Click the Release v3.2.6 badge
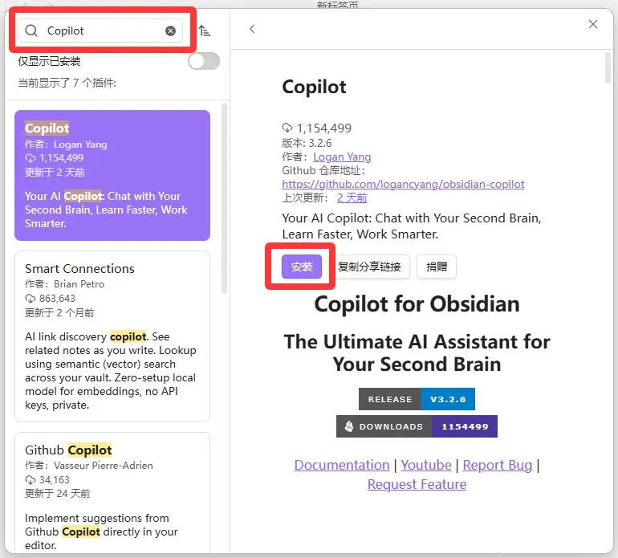The width and height of the screenshot is (618, 558). [x=417, y=399]
